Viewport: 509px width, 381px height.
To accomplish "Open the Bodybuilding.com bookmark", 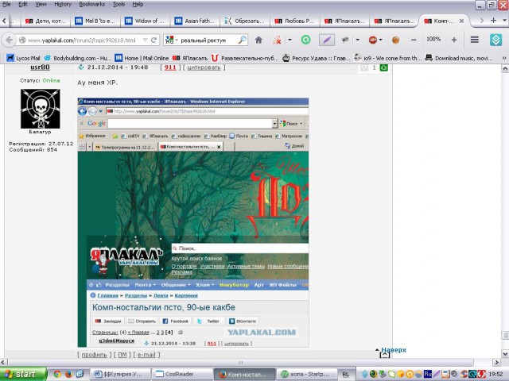I will [x=78, y=58].
